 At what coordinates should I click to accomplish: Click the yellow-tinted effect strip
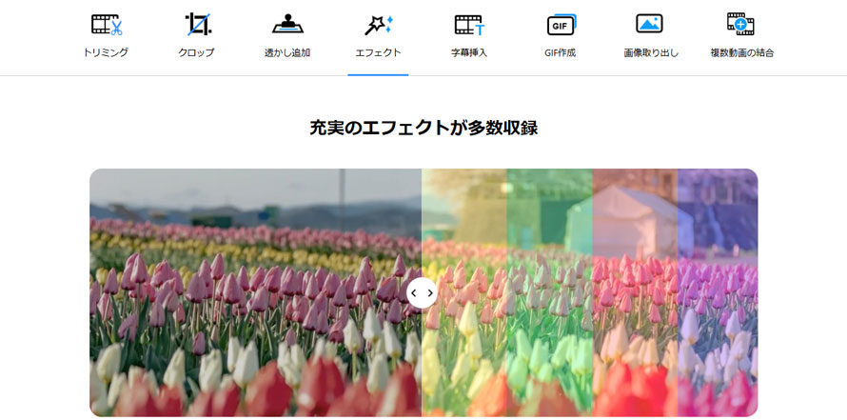[x=464, y=292]
